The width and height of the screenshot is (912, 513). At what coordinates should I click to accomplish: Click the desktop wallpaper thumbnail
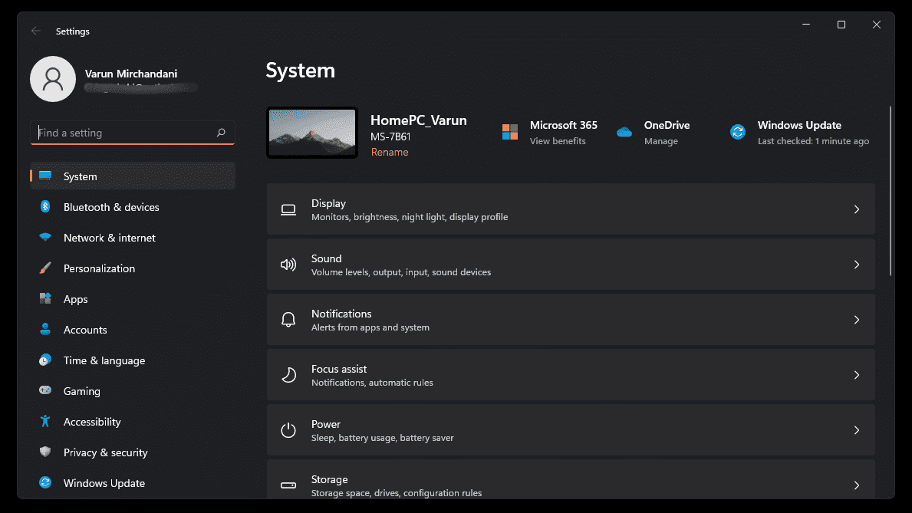(312, 133)
